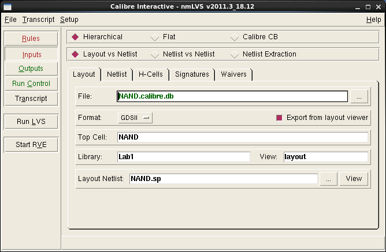Click the window menu icon in title bar

pos(8,7)
